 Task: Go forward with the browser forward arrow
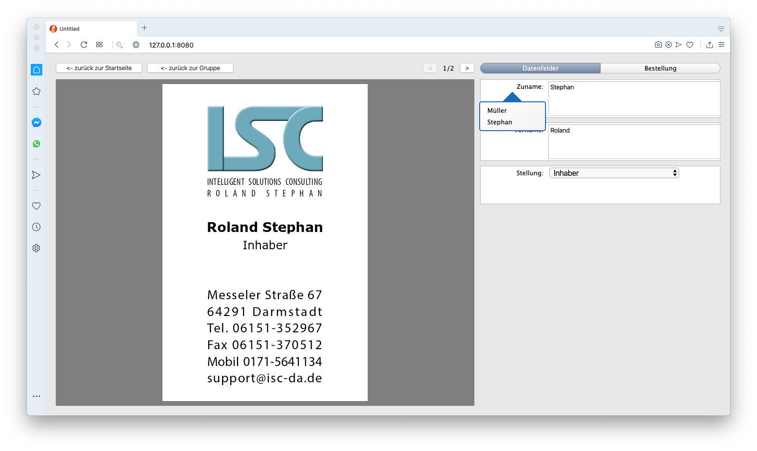click(x=69, y=45)
